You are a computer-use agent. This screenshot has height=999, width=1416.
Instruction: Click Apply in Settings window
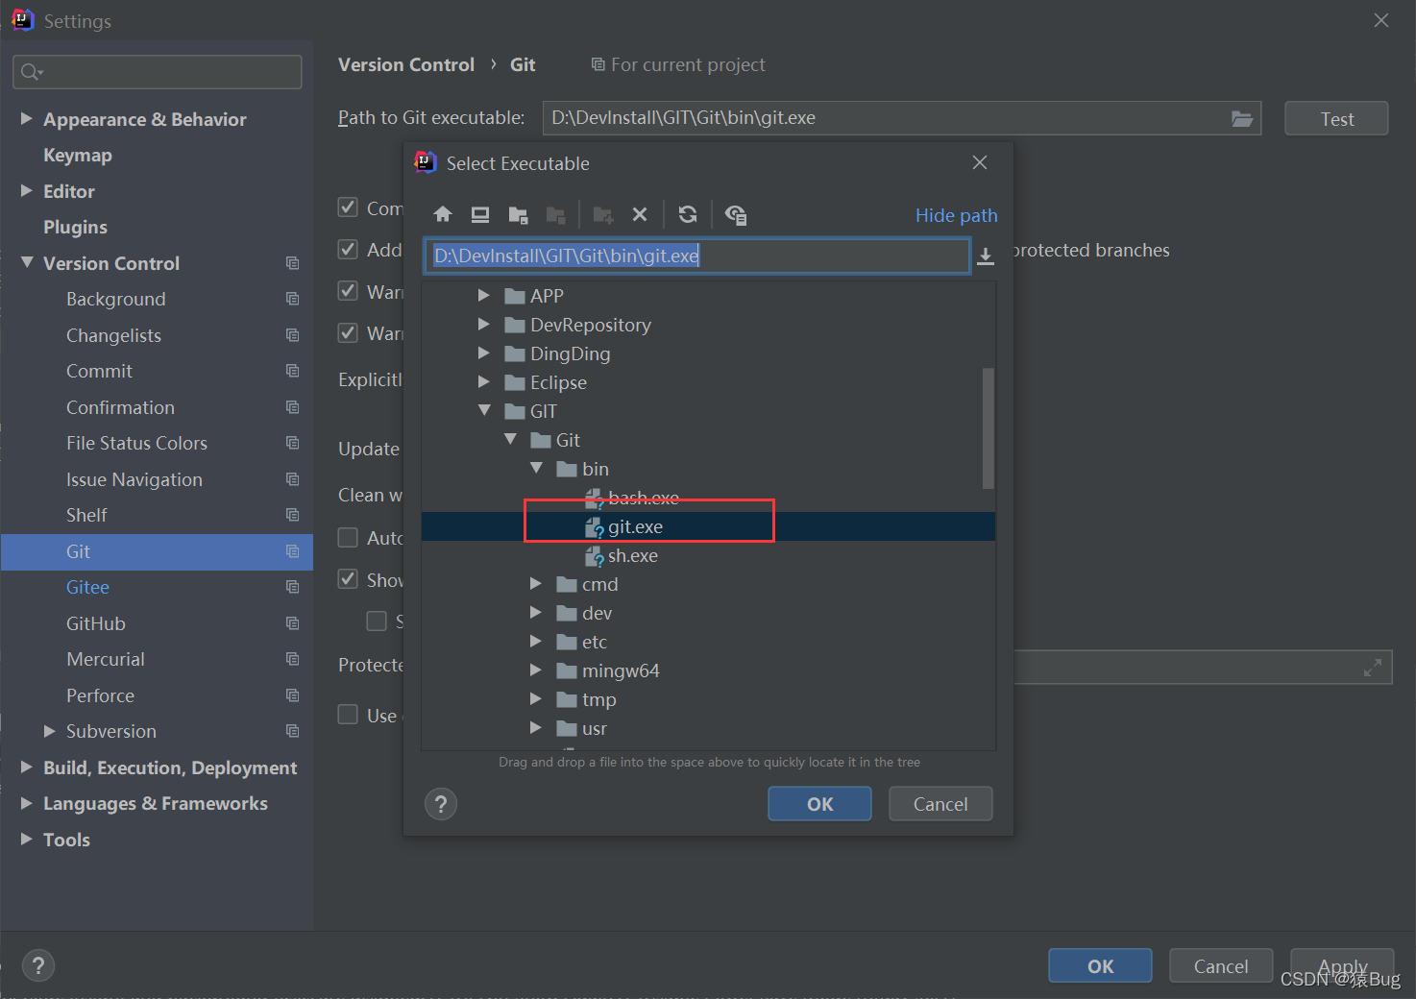(x=1342, y=965)
